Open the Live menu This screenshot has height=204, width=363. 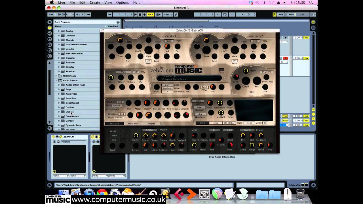62,3
